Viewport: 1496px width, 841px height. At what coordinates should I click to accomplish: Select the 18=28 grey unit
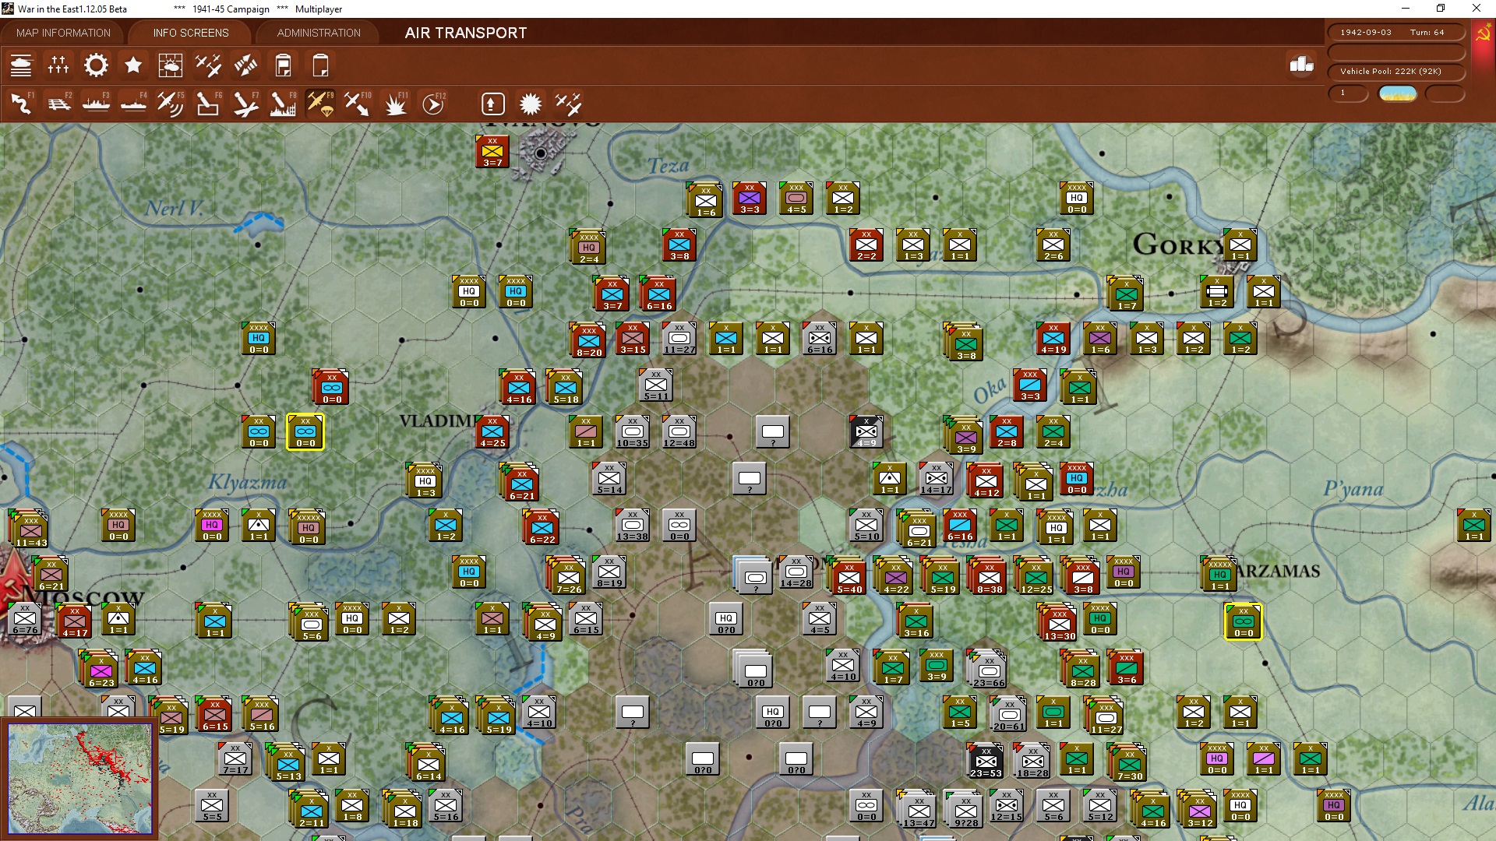[x=1032, y=761]
